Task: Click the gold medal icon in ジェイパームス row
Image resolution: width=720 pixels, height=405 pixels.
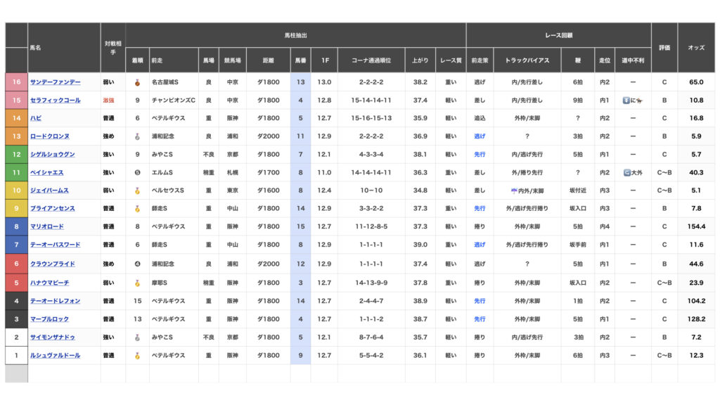Action: pos(137,191)
